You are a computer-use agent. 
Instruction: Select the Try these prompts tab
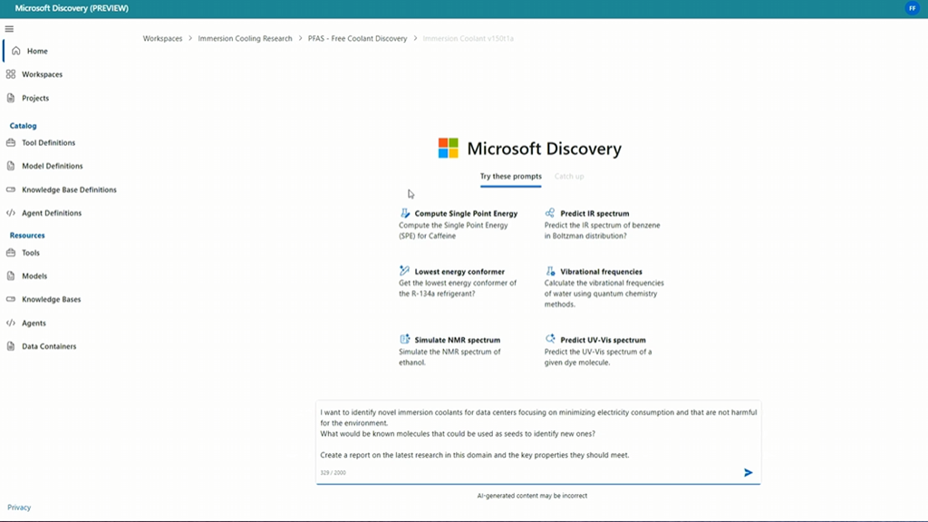click(x=510, y=176)
